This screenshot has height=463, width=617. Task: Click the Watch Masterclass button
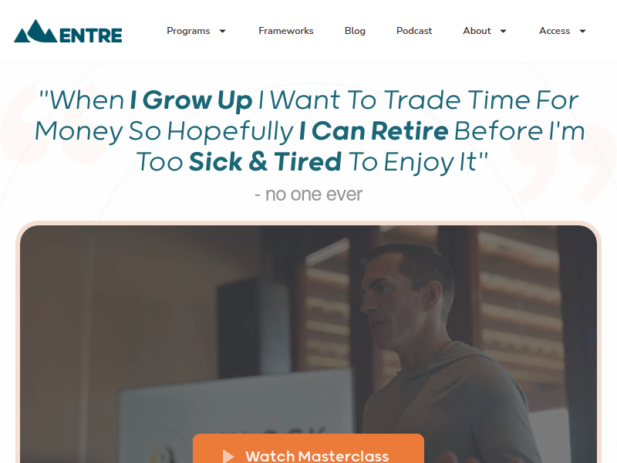tap(308, 449)
